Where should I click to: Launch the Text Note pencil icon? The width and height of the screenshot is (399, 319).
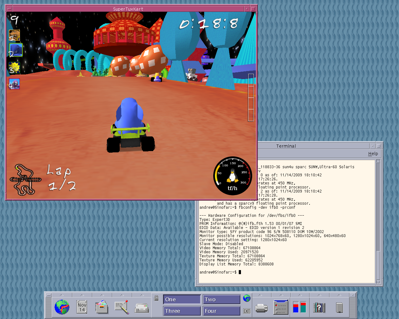click(122, 307)
